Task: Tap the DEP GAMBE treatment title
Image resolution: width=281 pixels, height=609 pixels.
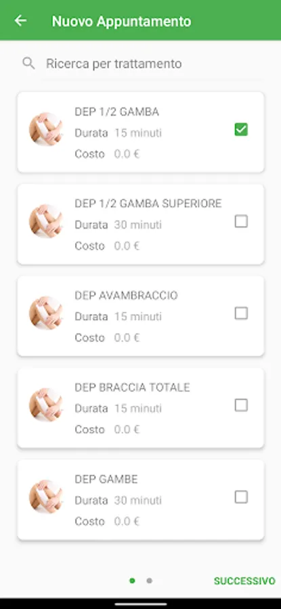Action: tap(106, 479)
